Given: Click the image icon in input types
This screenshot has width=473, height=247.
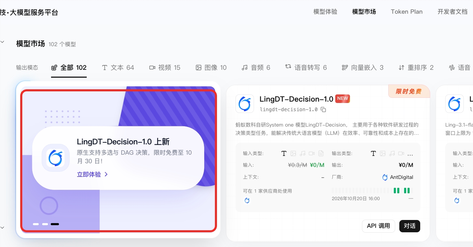Looking at the screenshot, I should click(x=293, y=154).
